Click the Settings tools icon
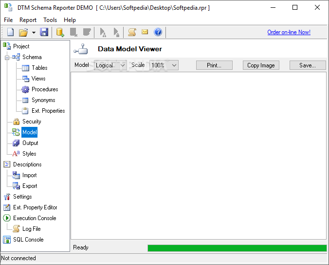Viewport: 329px width, 265px height. pos(7,197)
